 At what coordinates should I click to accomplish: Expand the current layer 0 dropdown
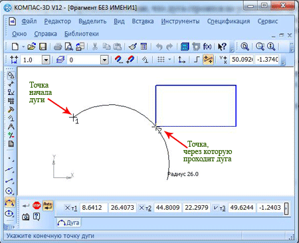tap(104, 60)
